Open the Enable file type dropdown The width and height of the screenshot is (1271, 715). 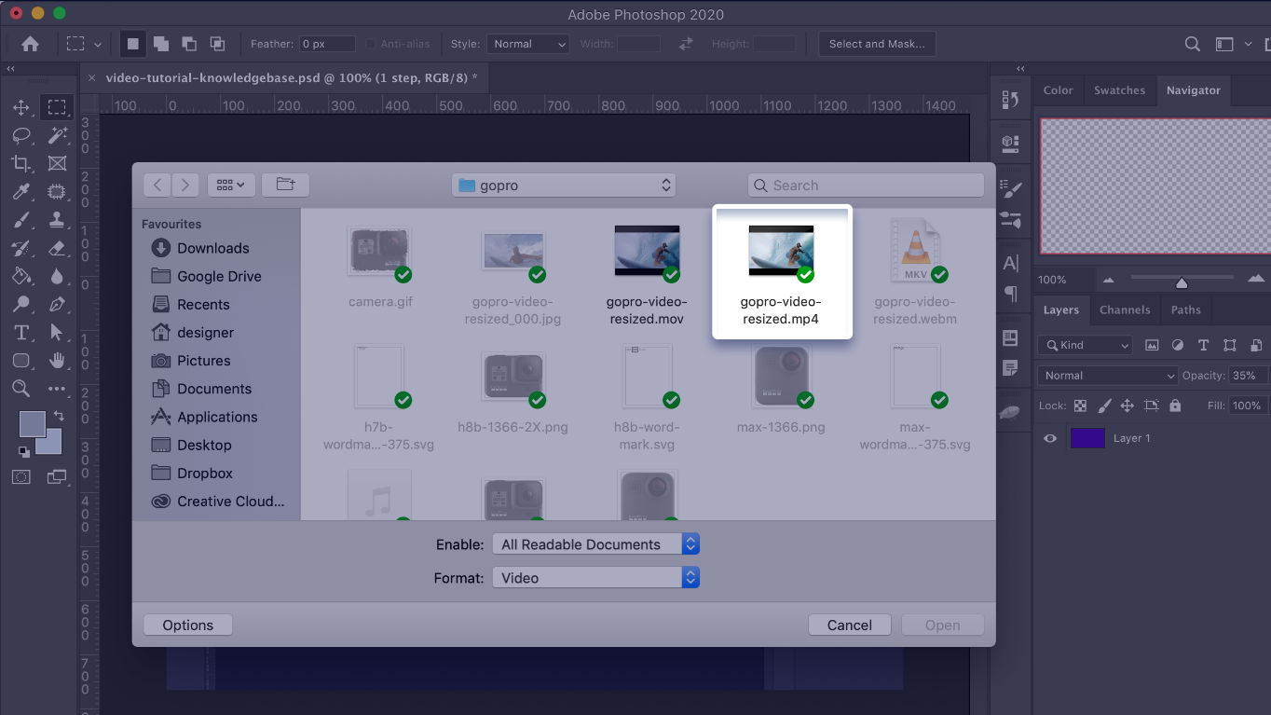[x=595, y=544]
